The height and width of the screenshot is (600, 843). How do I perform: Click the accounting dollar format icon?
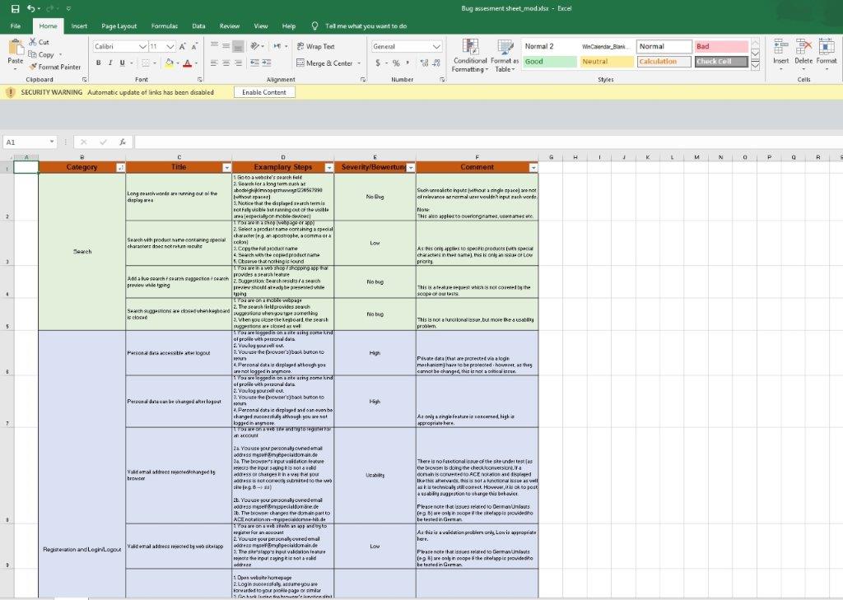(378, 63)
